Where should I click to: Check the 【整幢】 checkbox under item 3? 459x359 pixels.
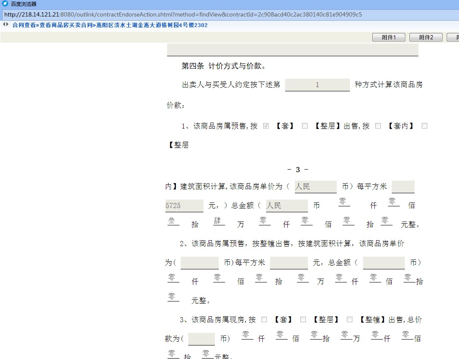[x=349, y=320]
